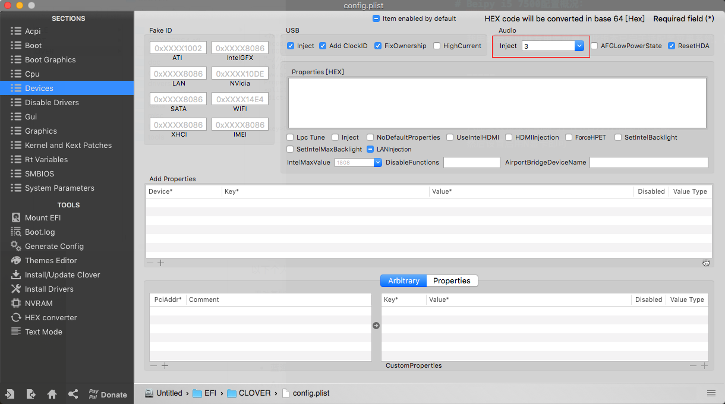Click the home icon in bottom sidebar

point(52,394)
